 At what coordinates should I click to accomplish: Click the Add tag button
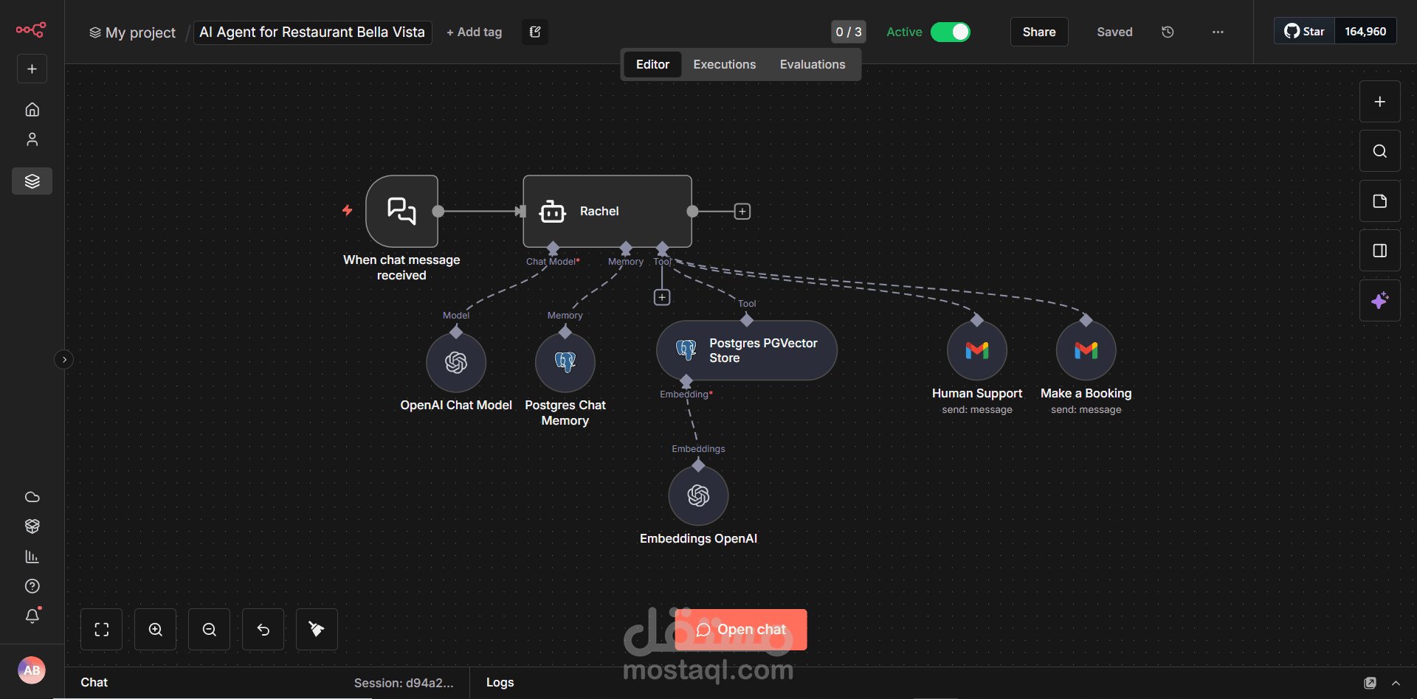click(474, 32)
